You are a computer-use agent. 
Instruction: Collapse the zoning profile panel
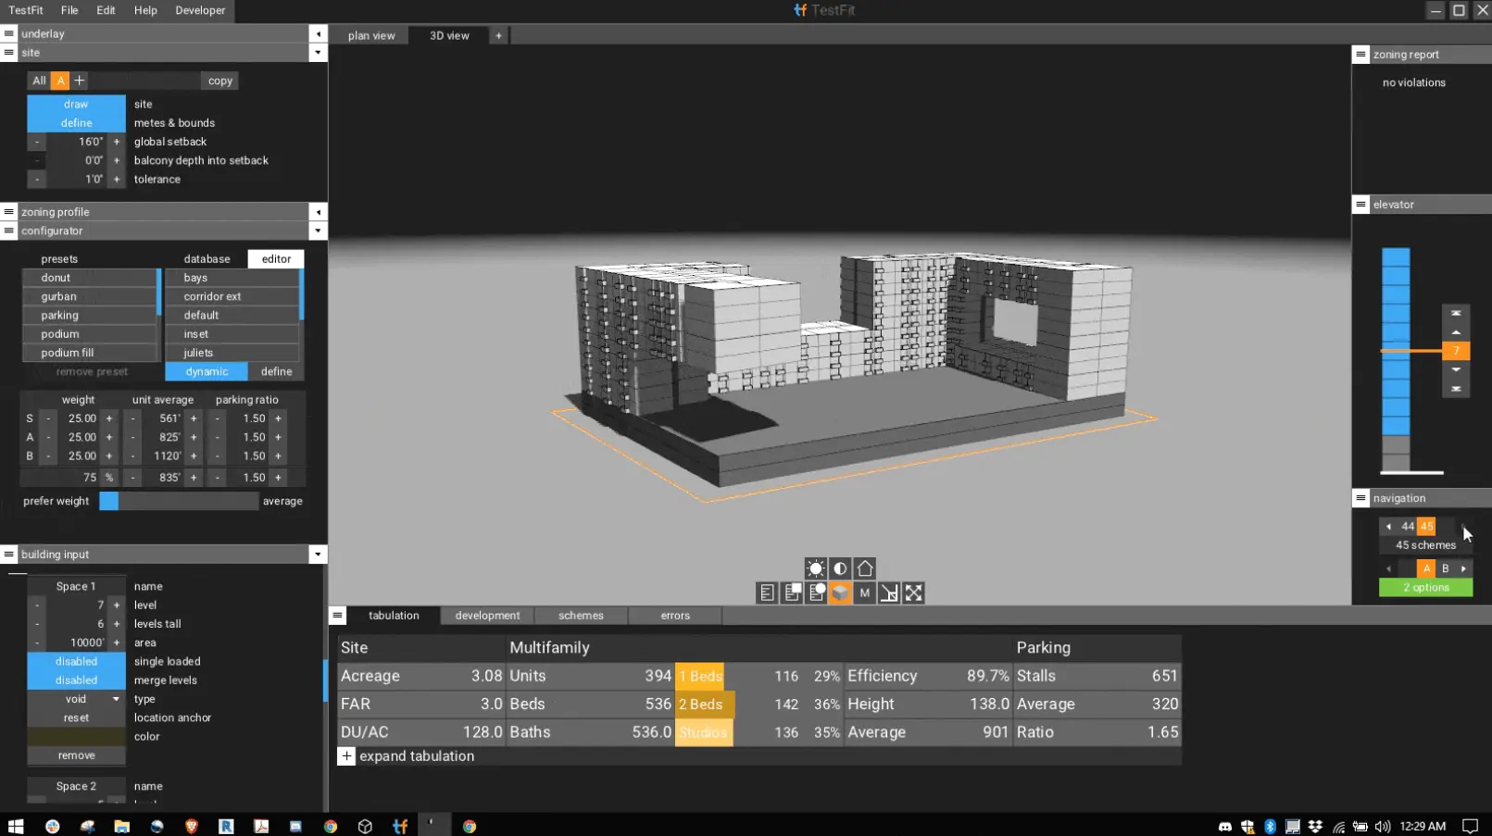pos(318,211)
